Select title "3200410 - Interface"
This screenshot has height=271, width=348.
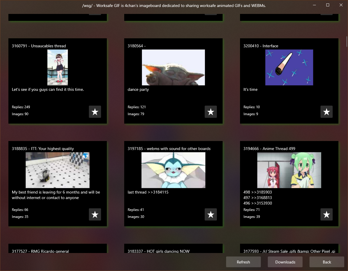[x=261, y=46]
